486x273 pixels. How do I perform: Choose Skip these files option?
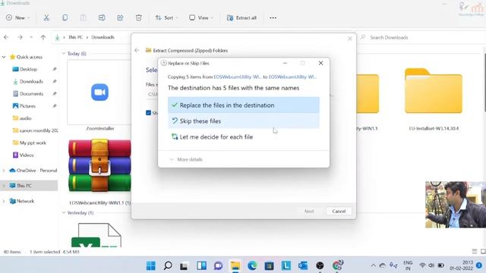tap(244, 121)
